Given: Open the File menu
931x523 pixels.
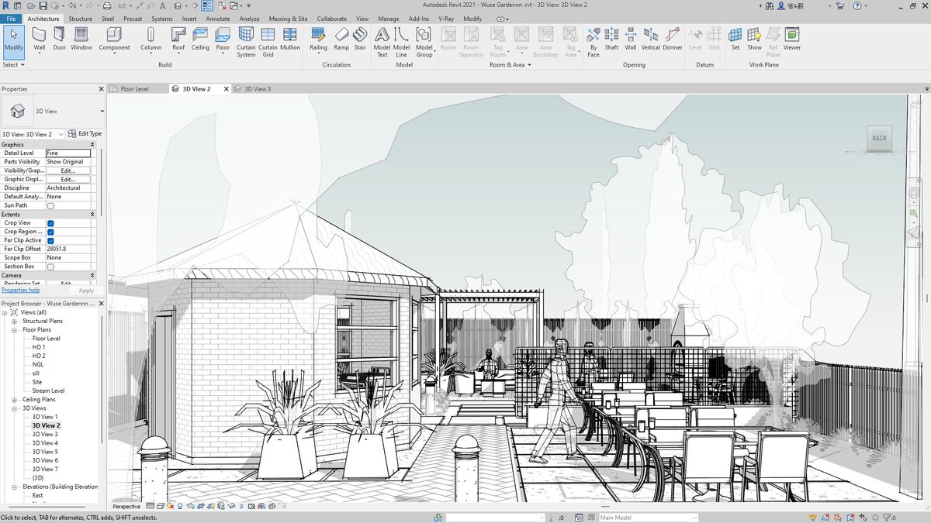Looking at the screenshot, I should click(11, 18).
